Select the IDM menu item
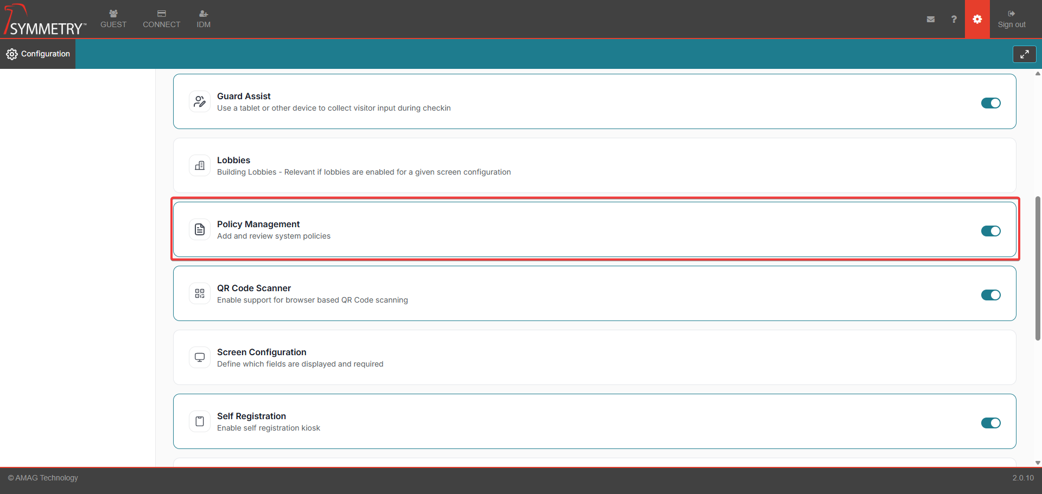This screenshot has height=494, width=1042. tap(204, 19)
